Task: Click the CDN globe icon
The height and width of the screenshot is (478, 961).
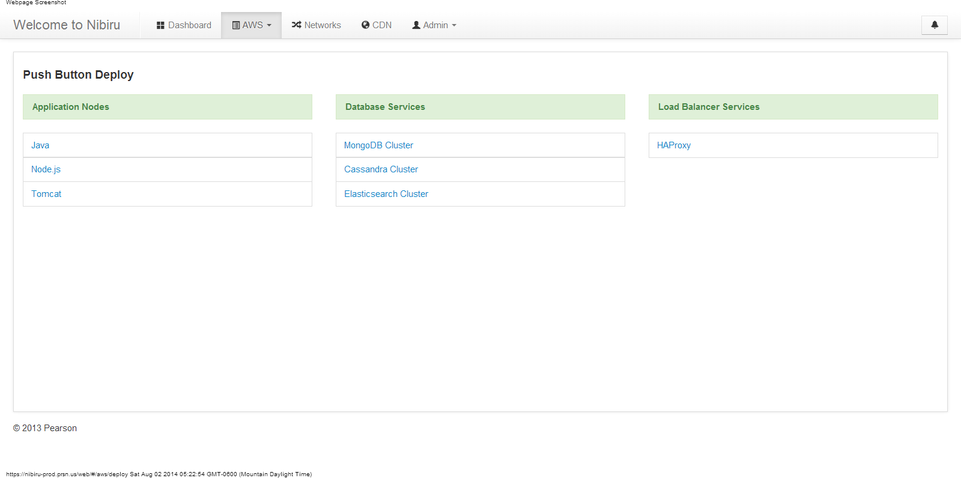Action: click(x=365, y=25)
